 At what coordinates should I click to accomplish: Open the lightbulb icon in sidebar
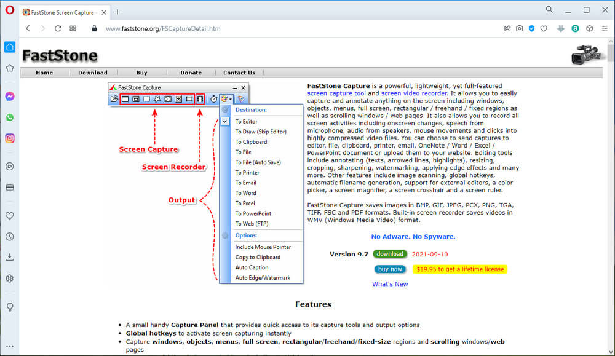(x=10, y=307)
